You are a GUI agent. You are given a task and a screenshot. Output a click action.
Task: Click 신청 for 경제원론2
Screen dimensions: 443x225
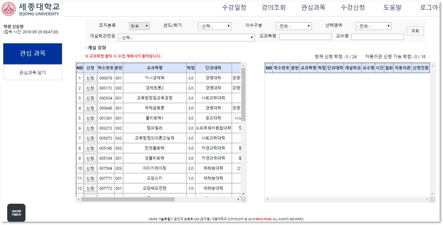[90, 88]
